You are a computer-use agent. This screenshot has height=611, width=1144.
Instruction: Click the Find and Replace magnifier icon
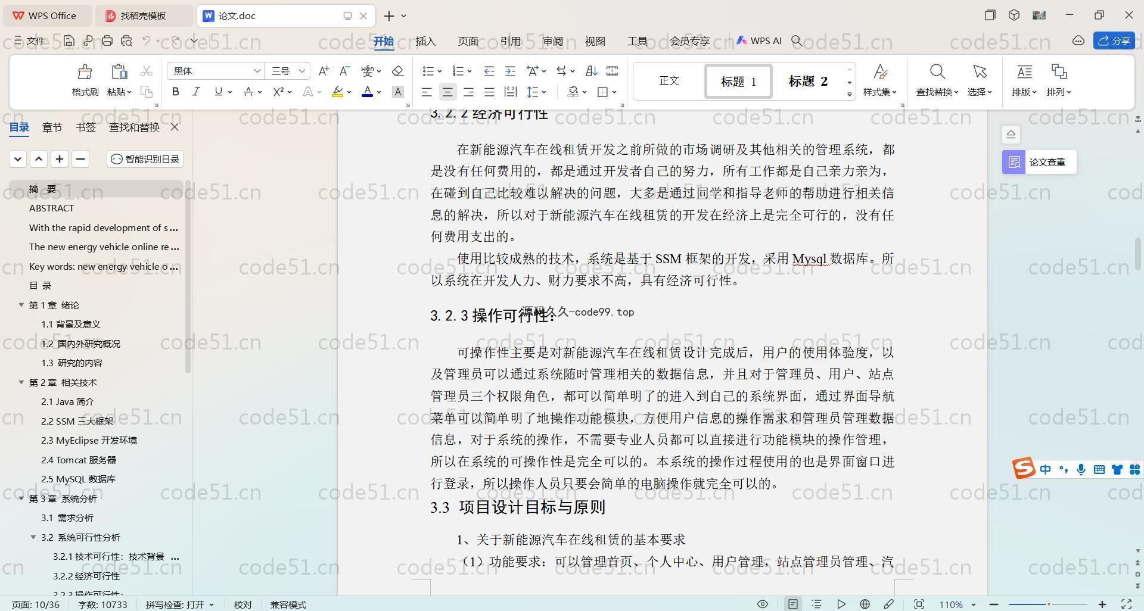pyautogui.click(x=937, y=72)
